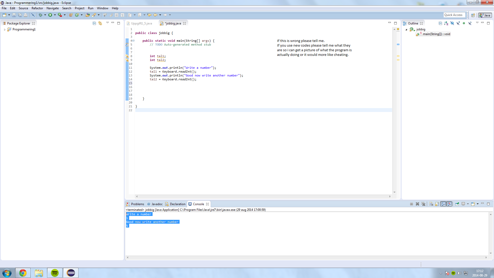
Task: Switch to the Uppgift1_5.java editor tab
Action: [141, 23]
